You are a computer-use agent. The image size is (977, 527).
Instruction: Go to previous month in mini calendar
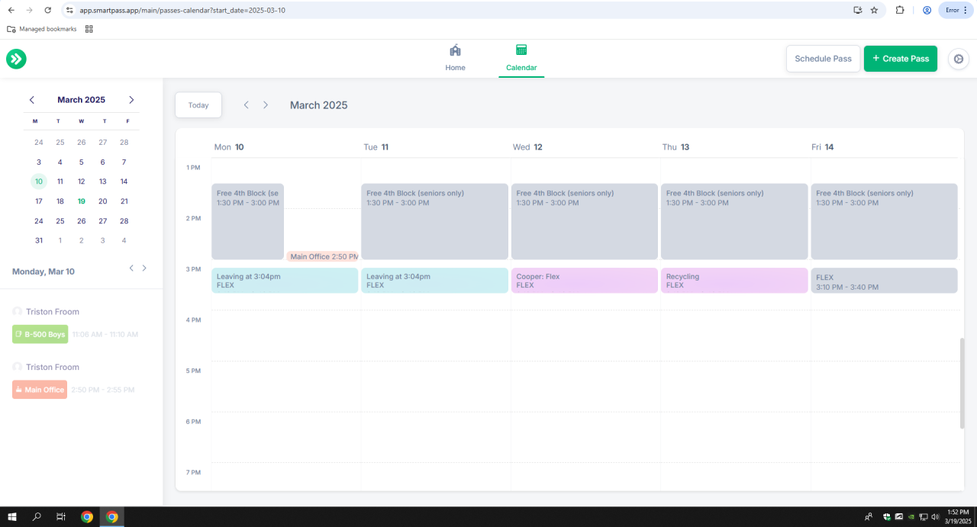pos(32,100)
